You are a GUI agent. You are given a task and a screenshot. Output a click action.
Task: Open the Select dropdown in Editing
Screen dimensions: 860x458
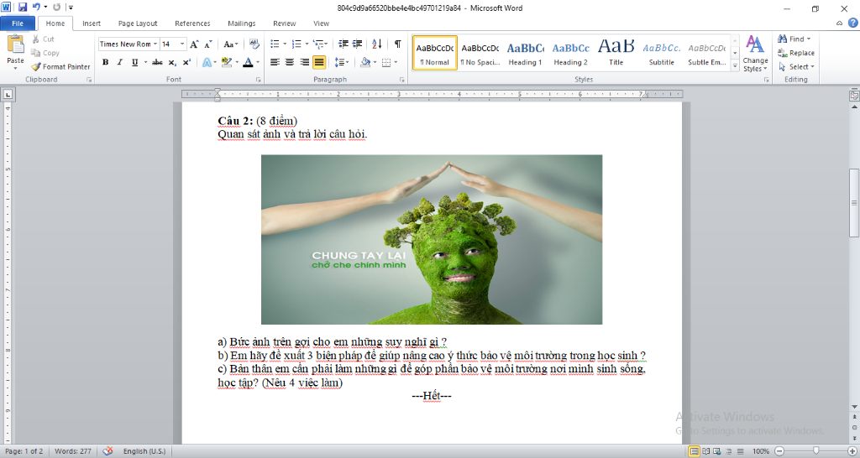[x=796, y=66]
